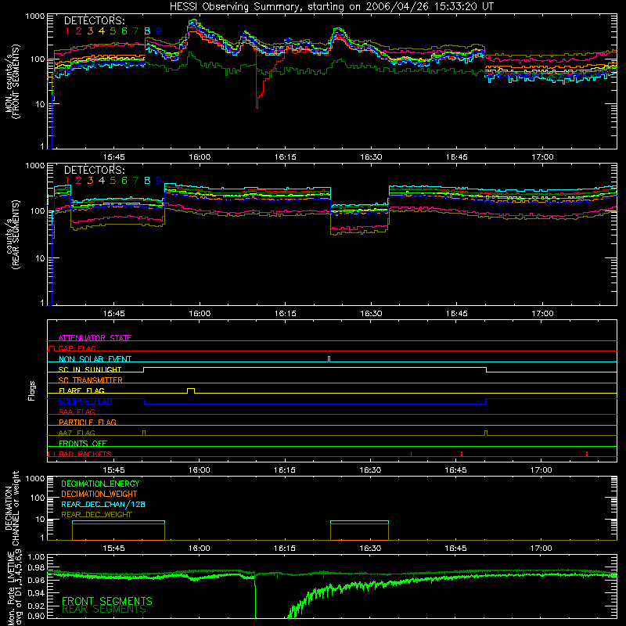This screenshot has width=626, height=626.
Task: Click yellow detector 4 in rear segments legend
Action: (102, 181)
